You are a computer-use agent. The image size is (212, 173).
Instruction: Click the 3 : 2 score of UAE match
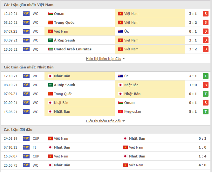pyautogui.click(x=193, y=49)
